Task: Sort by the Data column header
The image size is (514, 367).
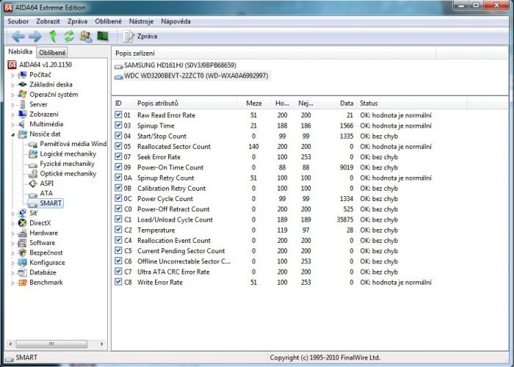Action: (347, 103)
